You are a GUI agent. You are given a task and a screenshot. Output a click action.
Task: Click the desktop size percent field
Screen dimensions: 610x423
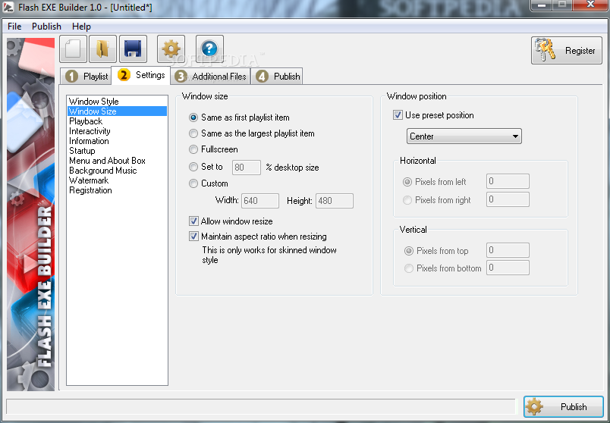tap(247, 168)
